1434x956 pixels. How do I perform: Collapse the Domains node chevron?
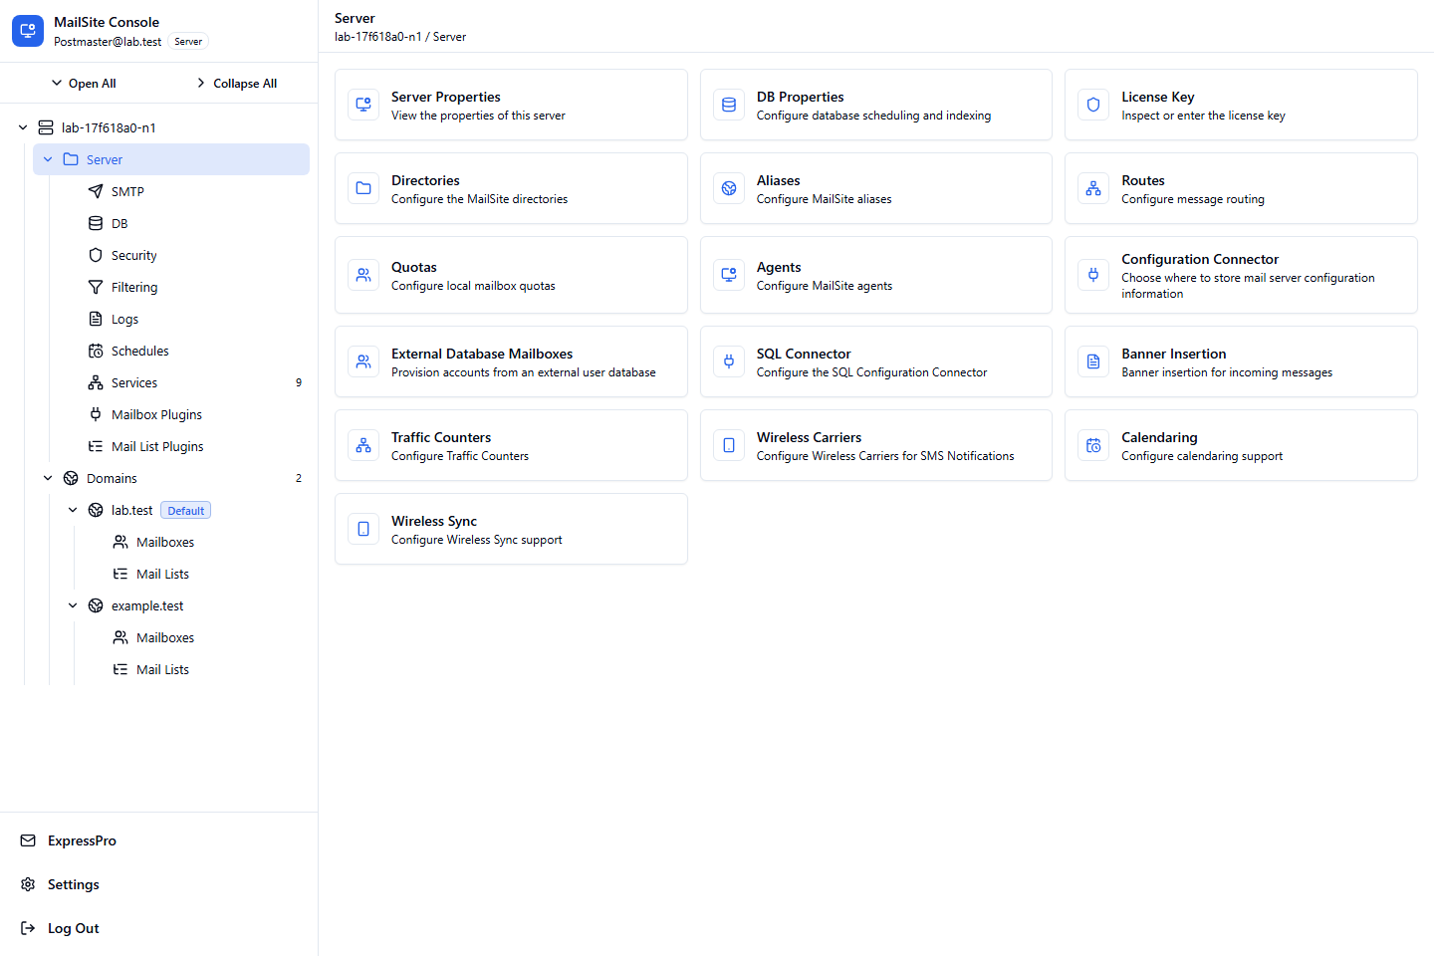(48, 478)
